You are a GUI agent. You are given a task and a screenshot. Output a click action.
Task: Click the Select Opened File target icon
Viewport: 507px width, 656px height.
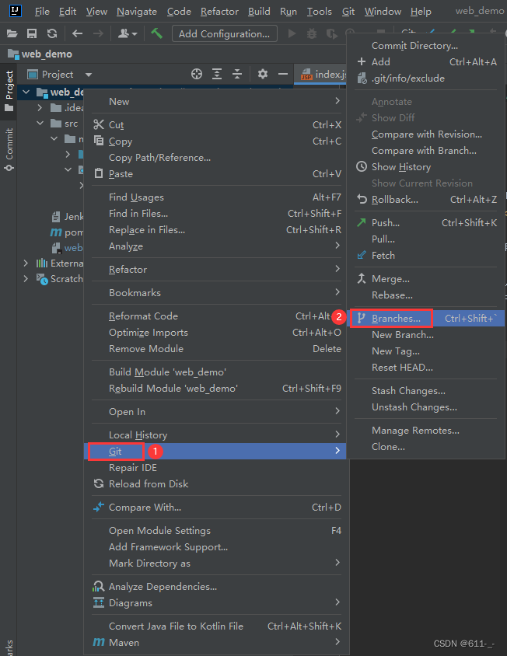[x=197, y=74]
